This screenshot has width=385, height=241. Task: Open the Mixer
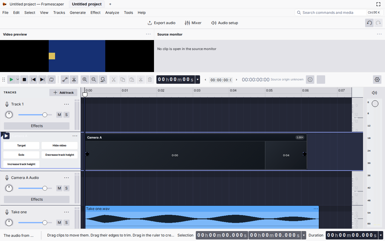pos(193,23)
